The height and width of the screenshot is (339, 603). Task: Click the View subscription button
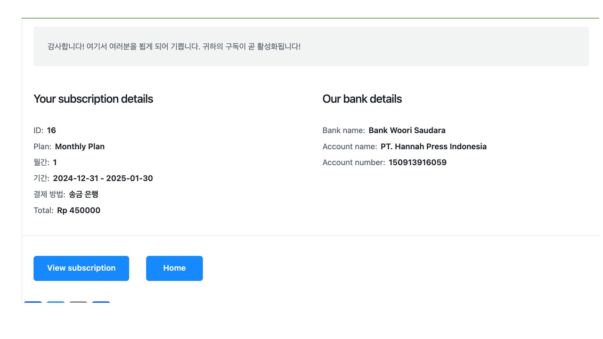(81, 268)
